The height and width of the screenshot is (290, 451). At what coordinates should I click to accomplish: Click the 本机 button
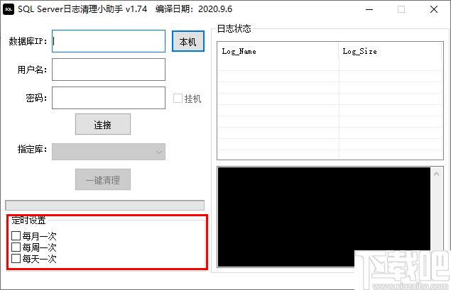[188, 41]
